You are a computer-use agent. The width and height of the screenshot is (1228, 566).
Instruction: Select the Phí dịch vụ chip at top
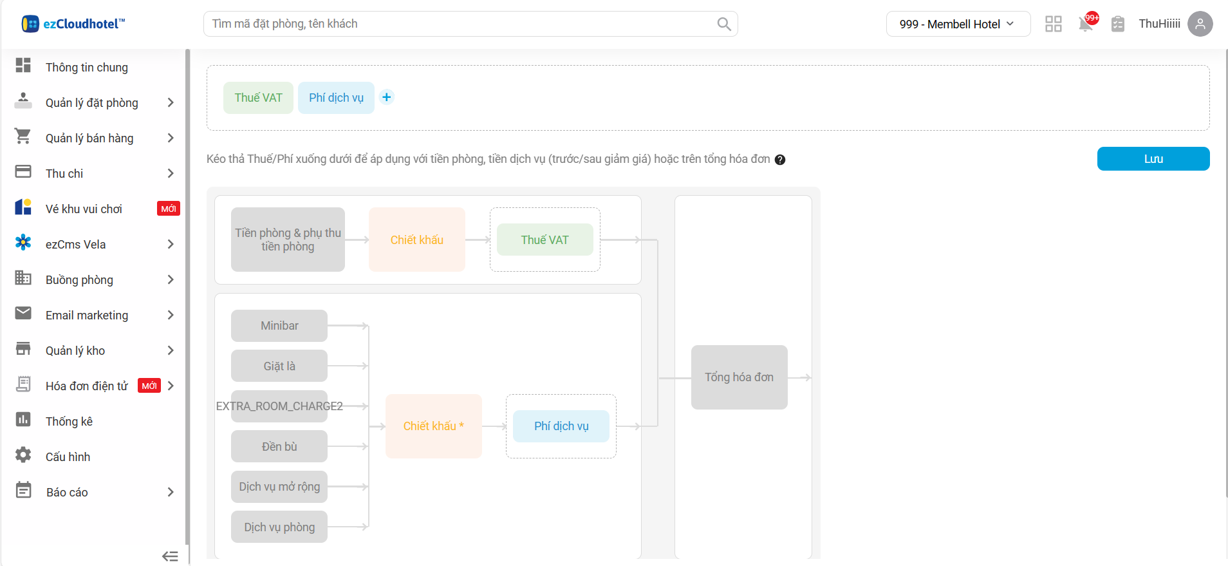click(336, 98)
